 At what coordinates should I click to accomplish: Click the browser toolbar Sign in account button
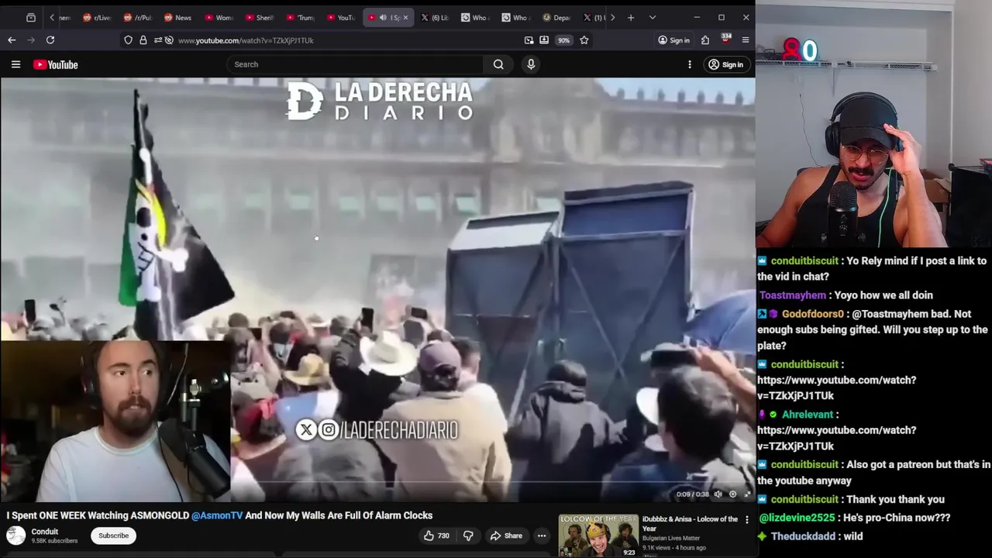click(x=673, y=40)
